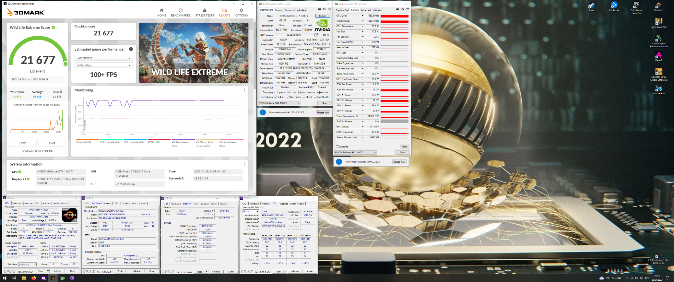Toggle CUDA checkbox in GPU-Z
The width and height of the screenshot is (674, 282).
pyautogui.click(x=288, y=92)
